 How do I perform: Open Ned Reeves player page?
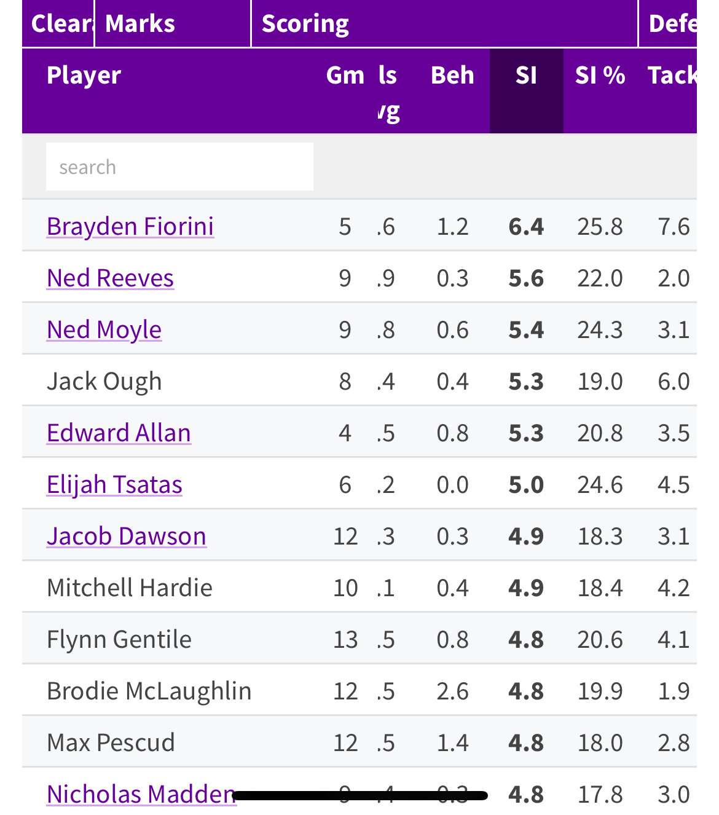[111, 278]
